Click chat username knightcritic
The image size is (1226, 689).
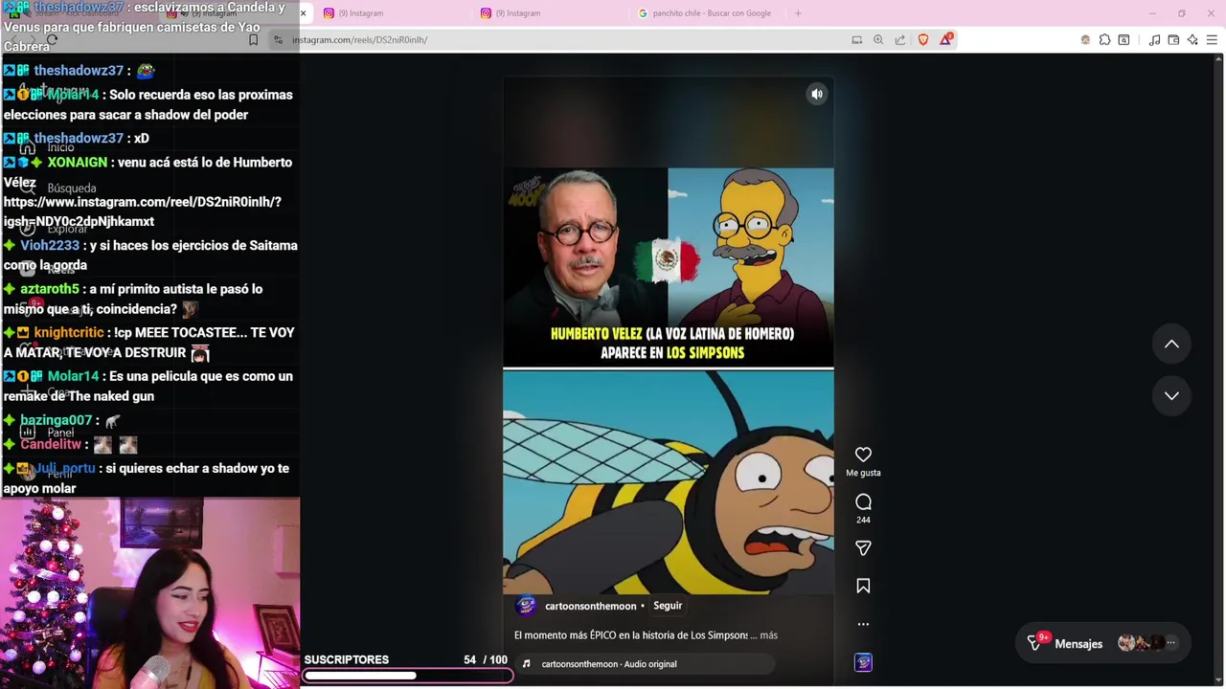(68, 333)
